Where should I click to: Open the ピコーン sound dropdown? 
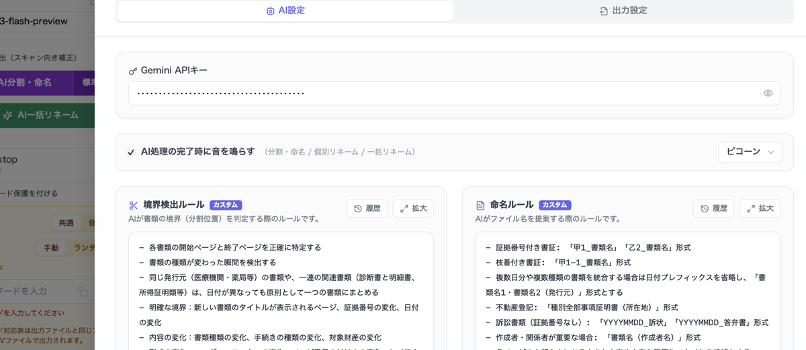[750, 152]
